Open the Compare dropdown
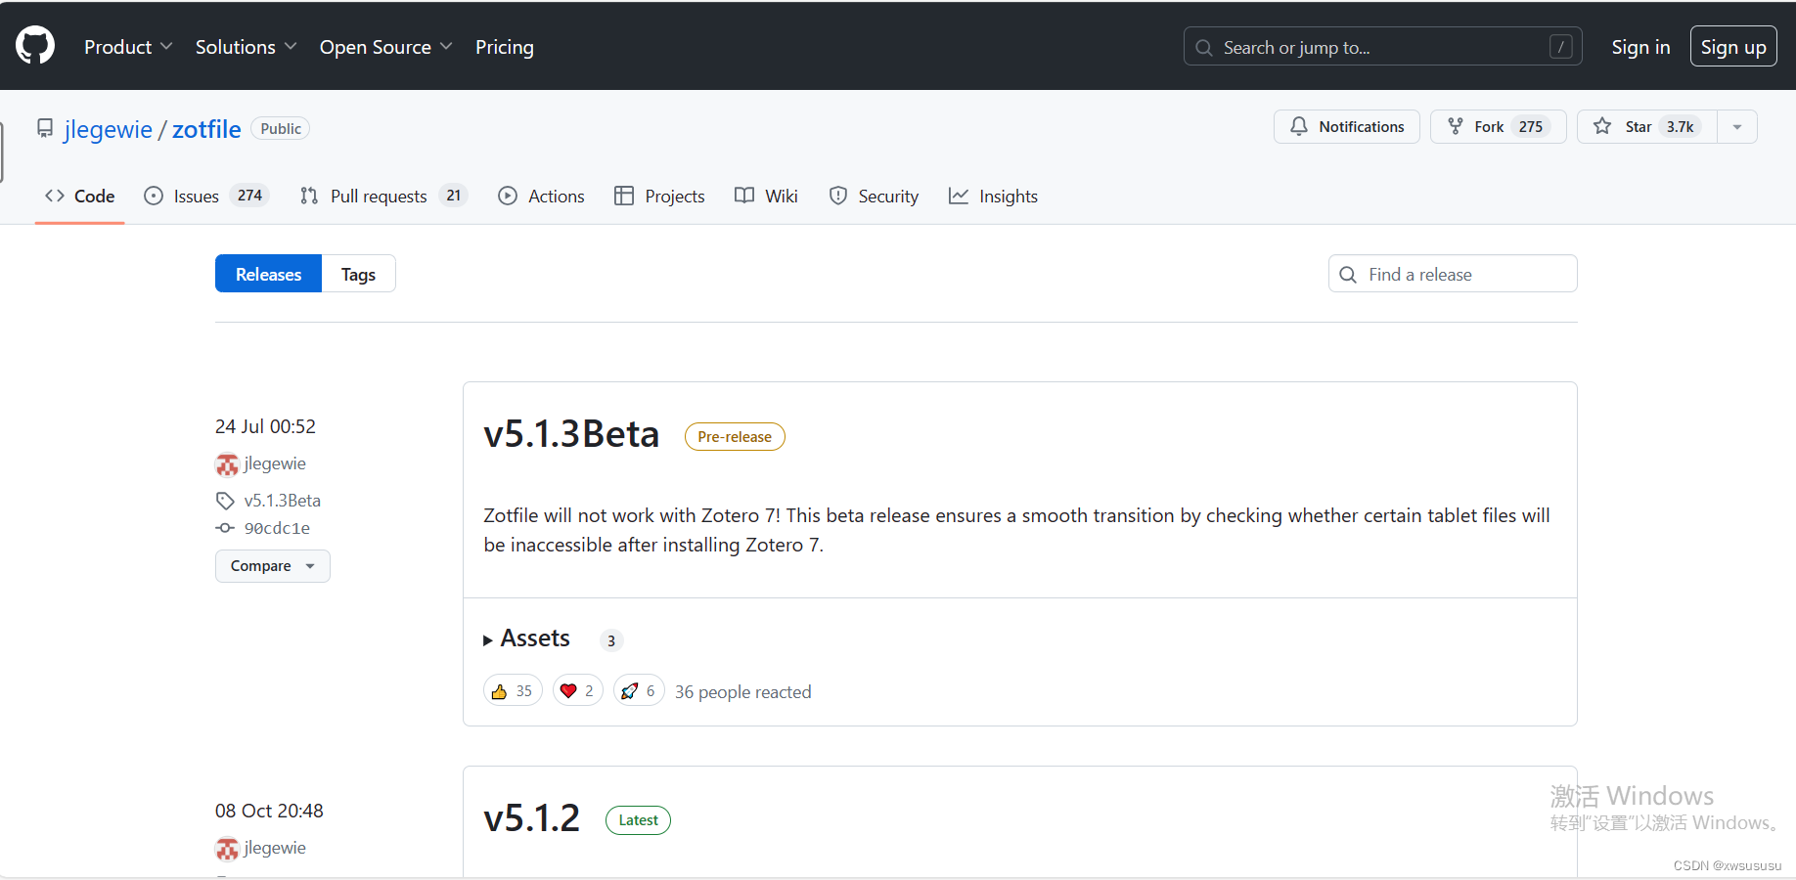This screenshot has height=880, width=1796. click(x=272, y=565)
